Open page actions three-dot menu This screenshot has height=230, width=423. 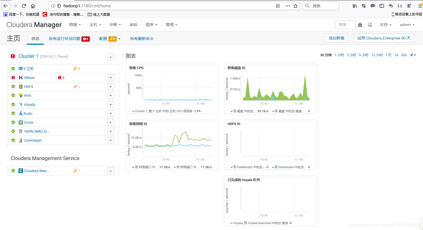pyautogui.click(x=288, y=6)
